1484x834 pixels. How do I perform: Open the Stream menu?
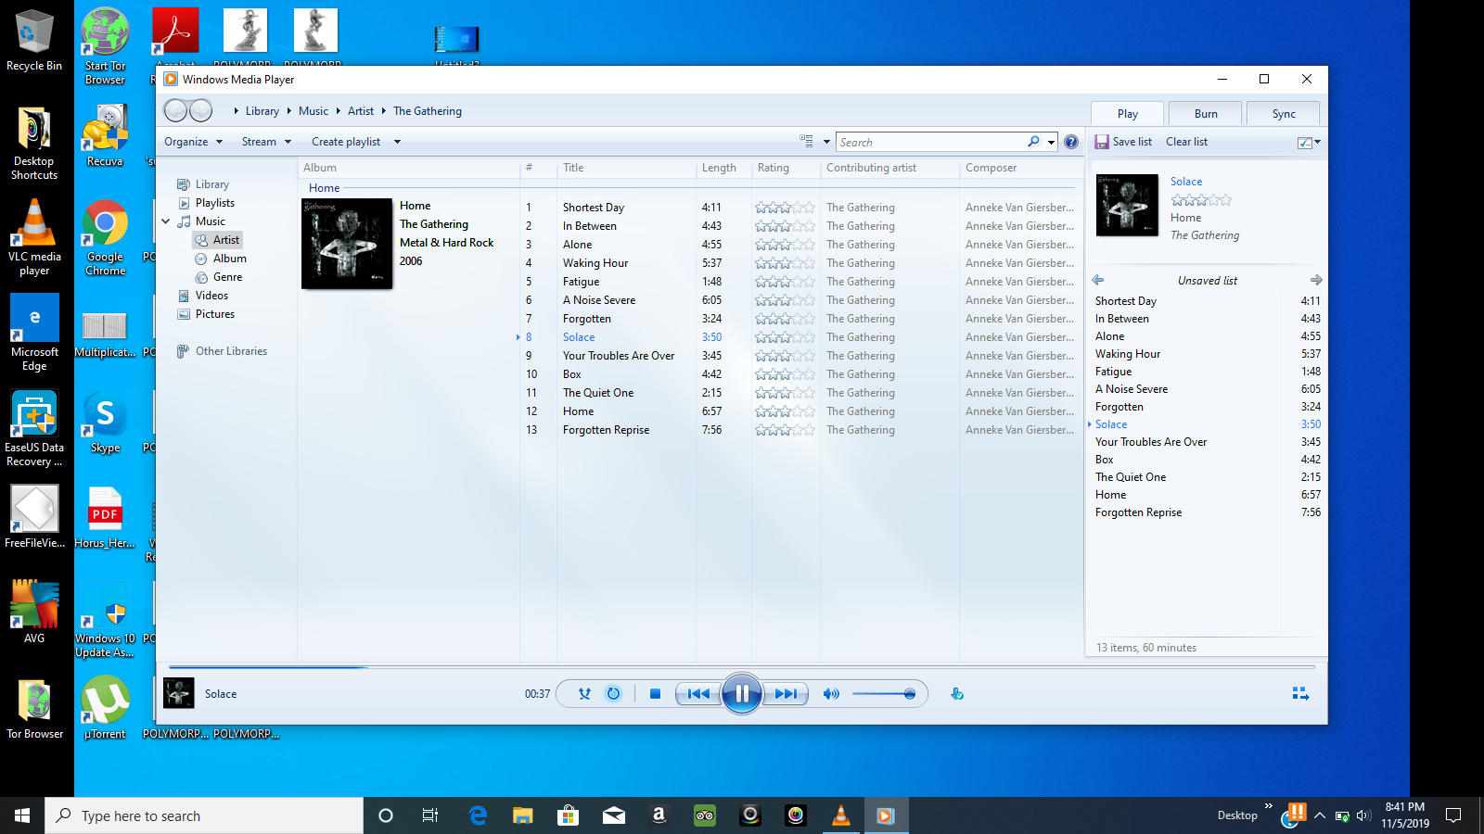pyautogui.click(x=266, y=142)
